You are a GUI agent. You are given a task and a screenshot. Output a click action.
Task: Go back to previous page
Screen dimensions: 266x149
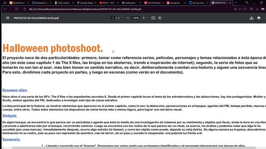[x=5, y=9]
